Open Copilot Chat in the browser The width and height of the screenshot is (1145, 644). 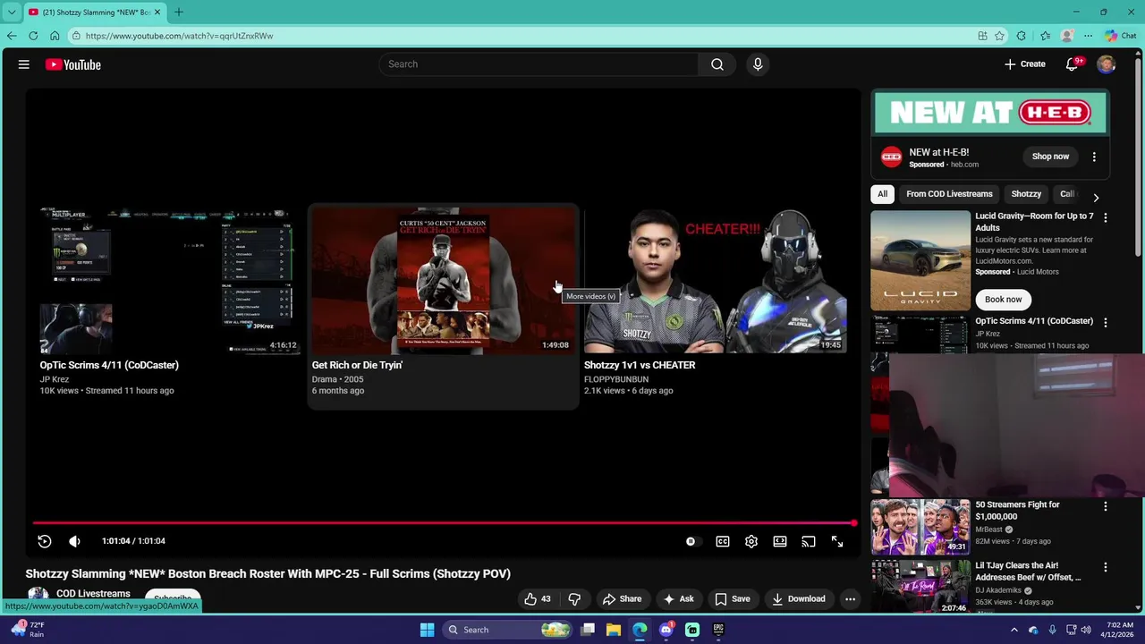(1120, 36)
